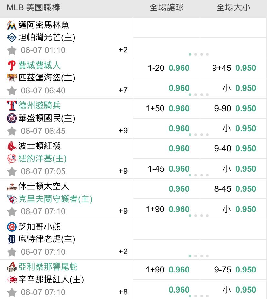
Task: Click the Miami Marlins team logo
Action: (x=12, y=25)
